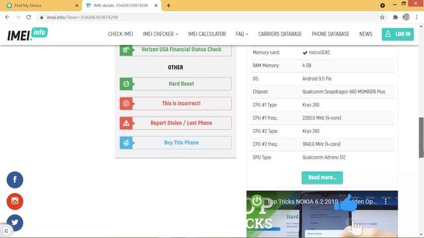Click the Buy This Phone button
This screenshot has width=424, height=238.
[x=176, y=143]
